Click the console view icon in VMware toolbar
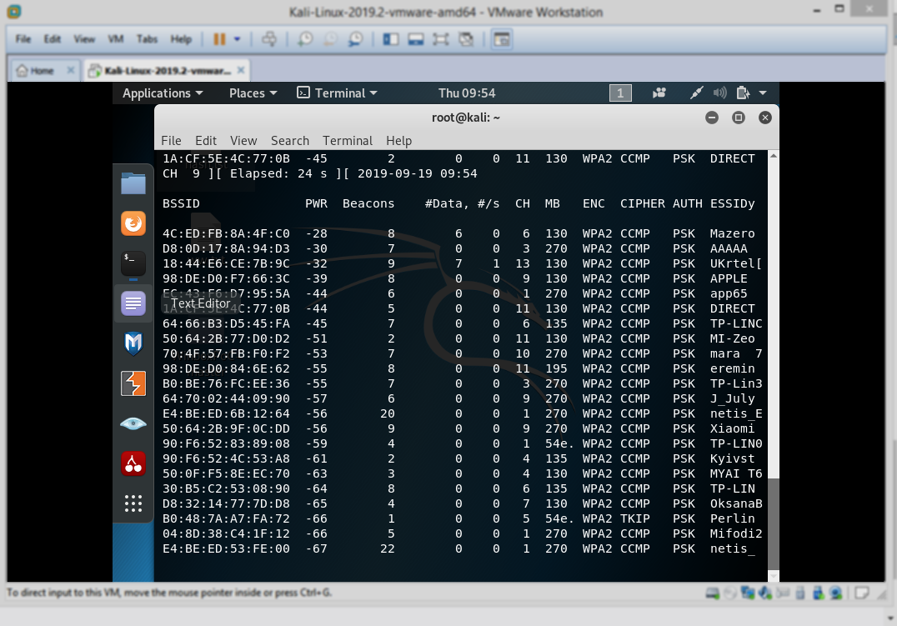The width and height of the screenshot is (897, 626). [502, 39]
